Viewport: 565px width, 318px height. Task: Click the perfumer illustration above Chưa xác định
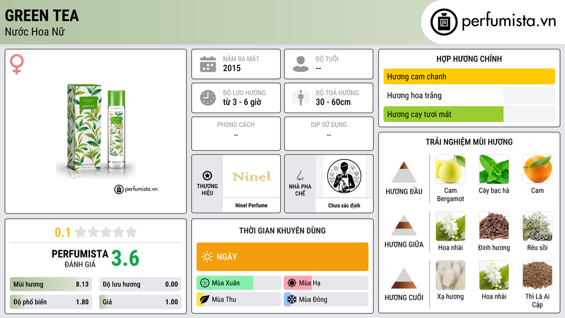(x=344, y=176)
